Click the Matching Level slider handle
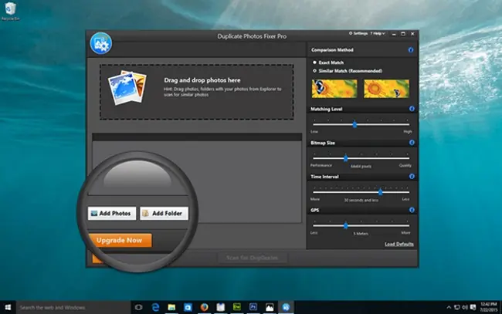This screenshot has height=314, width=502. pos(354,124)
